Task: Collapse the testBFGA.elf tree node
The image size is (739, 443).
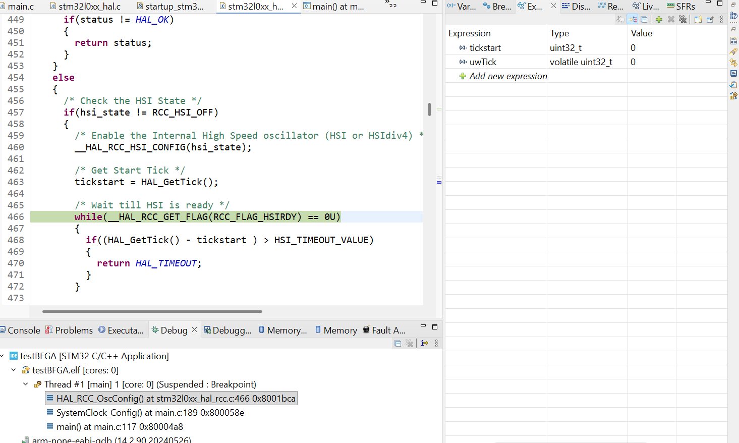Action: pyautogui.click(x=14, y=370)
